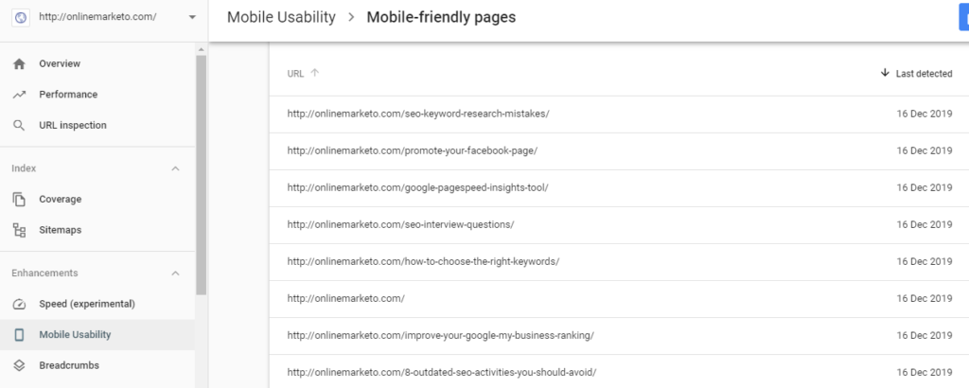The width and height of the screenshot is (969, 388).
Task: Sort by the Last detected column
Action: pos(916,73)
